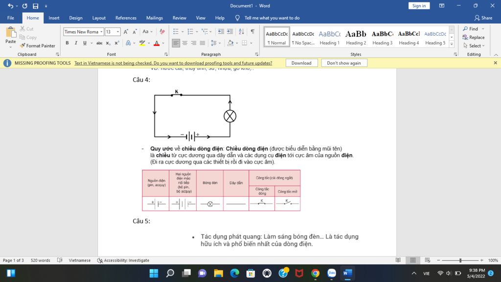
Task: Click the Share button
Action: point(483,18)
